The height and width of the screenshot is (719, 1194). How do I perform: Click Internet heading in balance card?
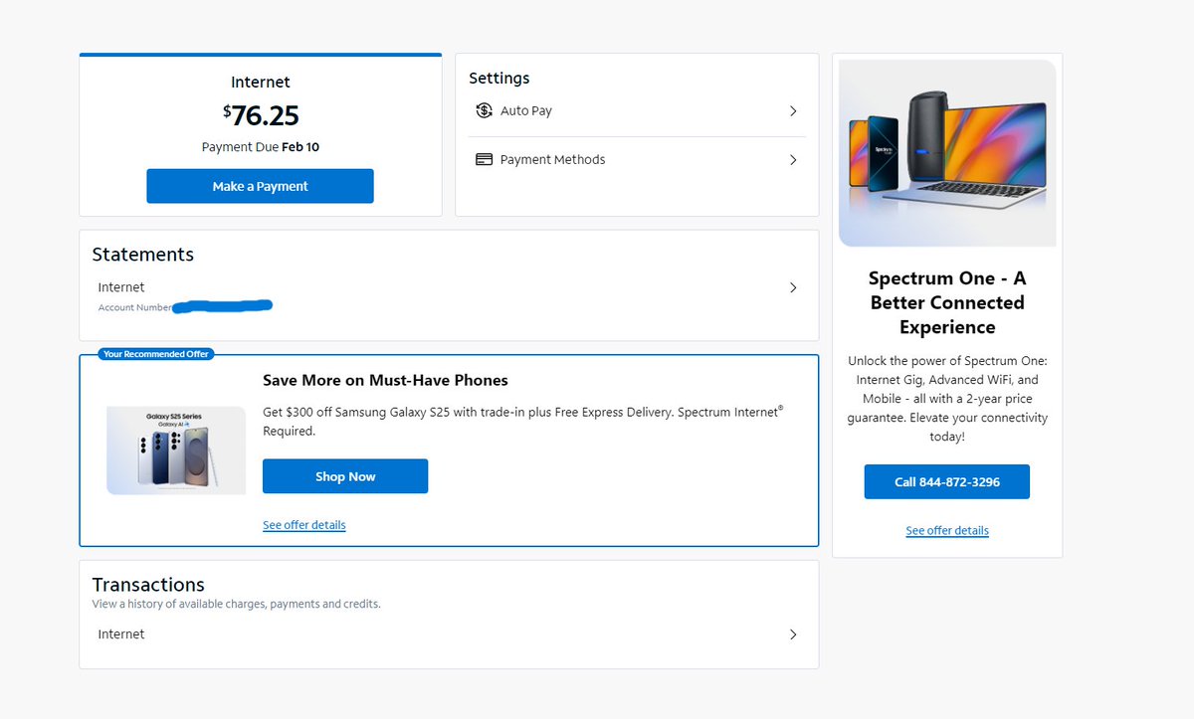(x=261, y=83)
